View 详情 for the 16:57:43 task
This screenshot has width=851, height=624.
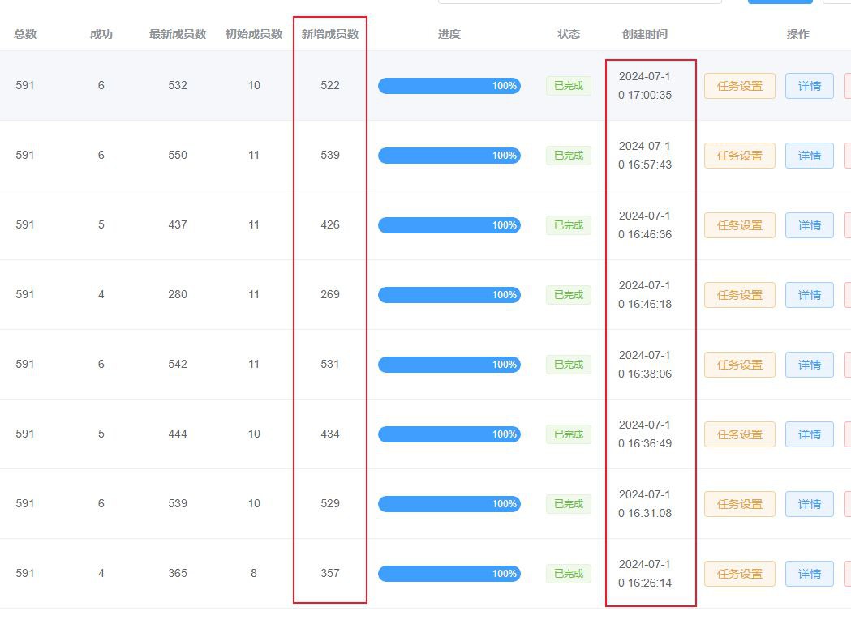[809, 156]
